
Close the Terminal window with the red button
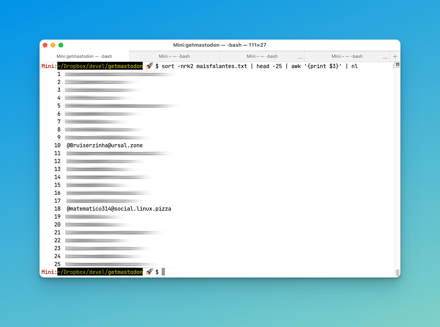point(45,45)
